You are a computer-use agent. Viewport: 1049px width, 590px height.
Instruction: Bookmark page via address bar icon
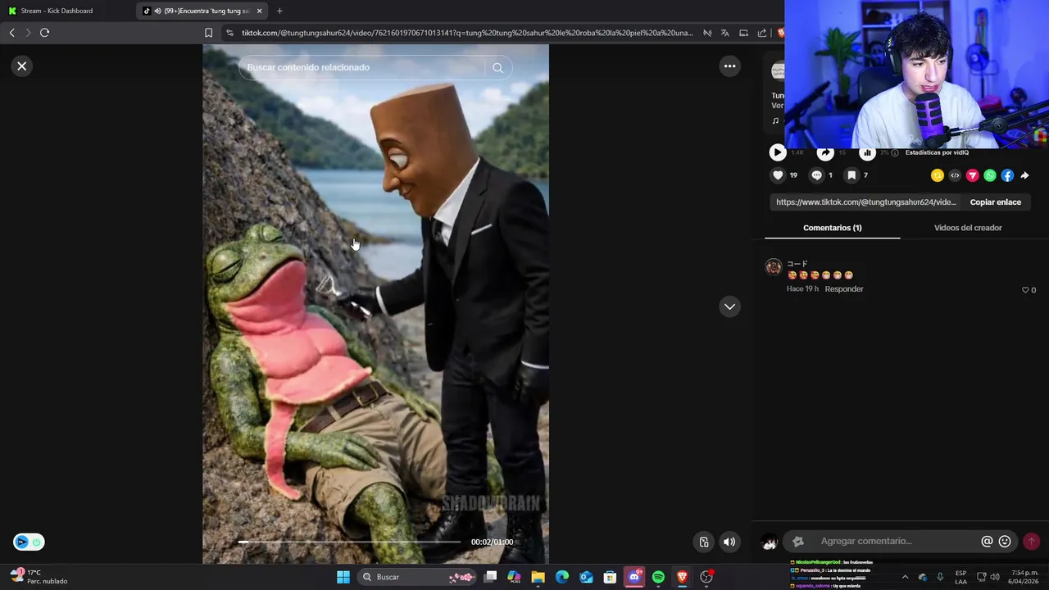[208, 33]
